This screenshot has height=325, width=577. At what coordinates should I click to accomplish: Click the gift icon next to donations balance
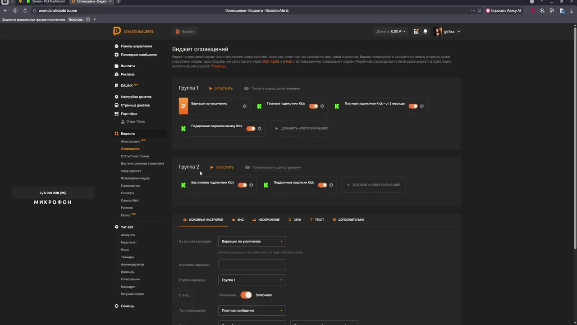416,32
